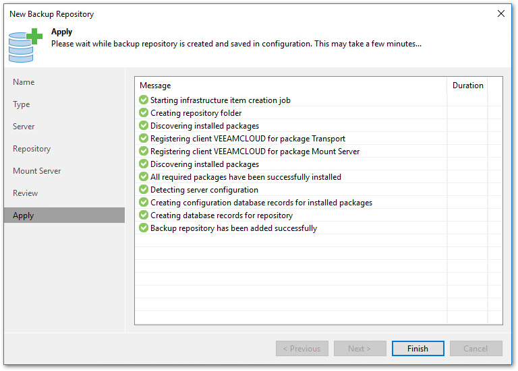Click green check for package Transport registration

click(144, 139)
